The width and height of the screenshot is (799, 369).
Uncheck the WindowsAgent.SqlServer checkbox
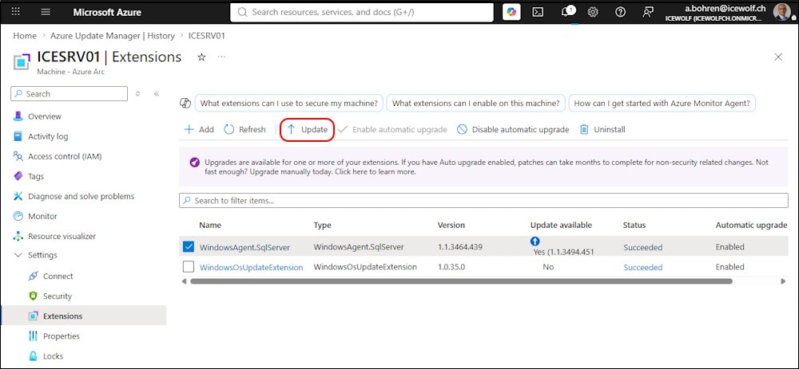pos(189,246)
